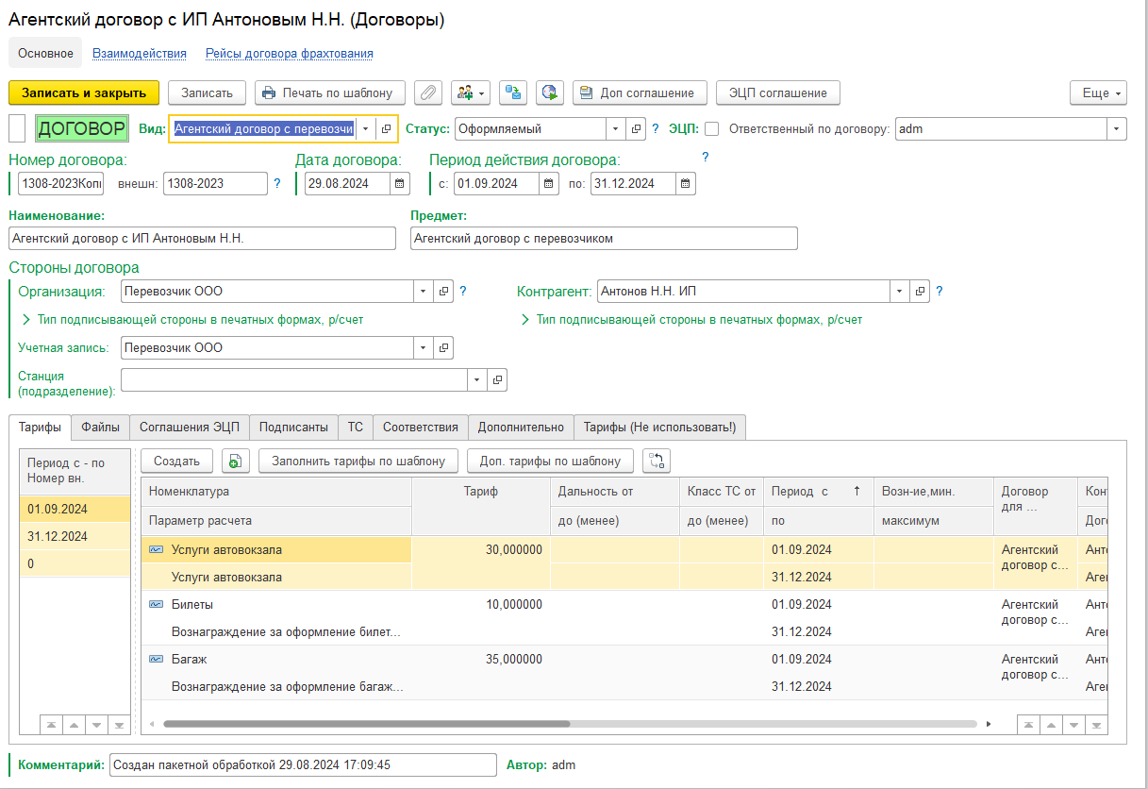1148x789 pixels.
Task: Open the Контрагент record via open icon
Action: tap(921, 292)
